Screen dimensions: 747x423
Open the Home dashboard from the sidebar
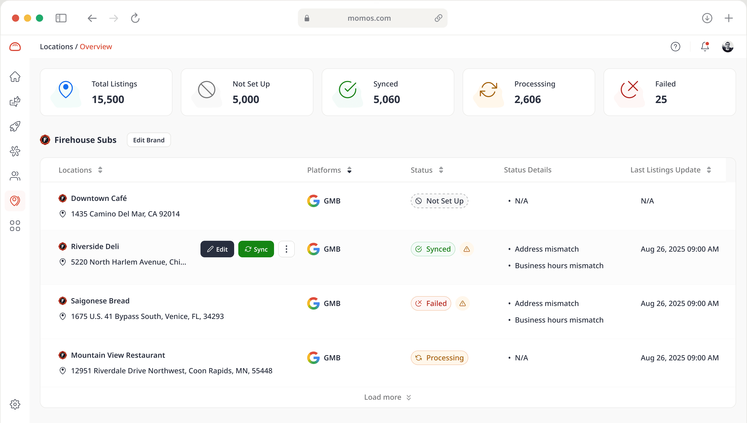tap(15, 76)
